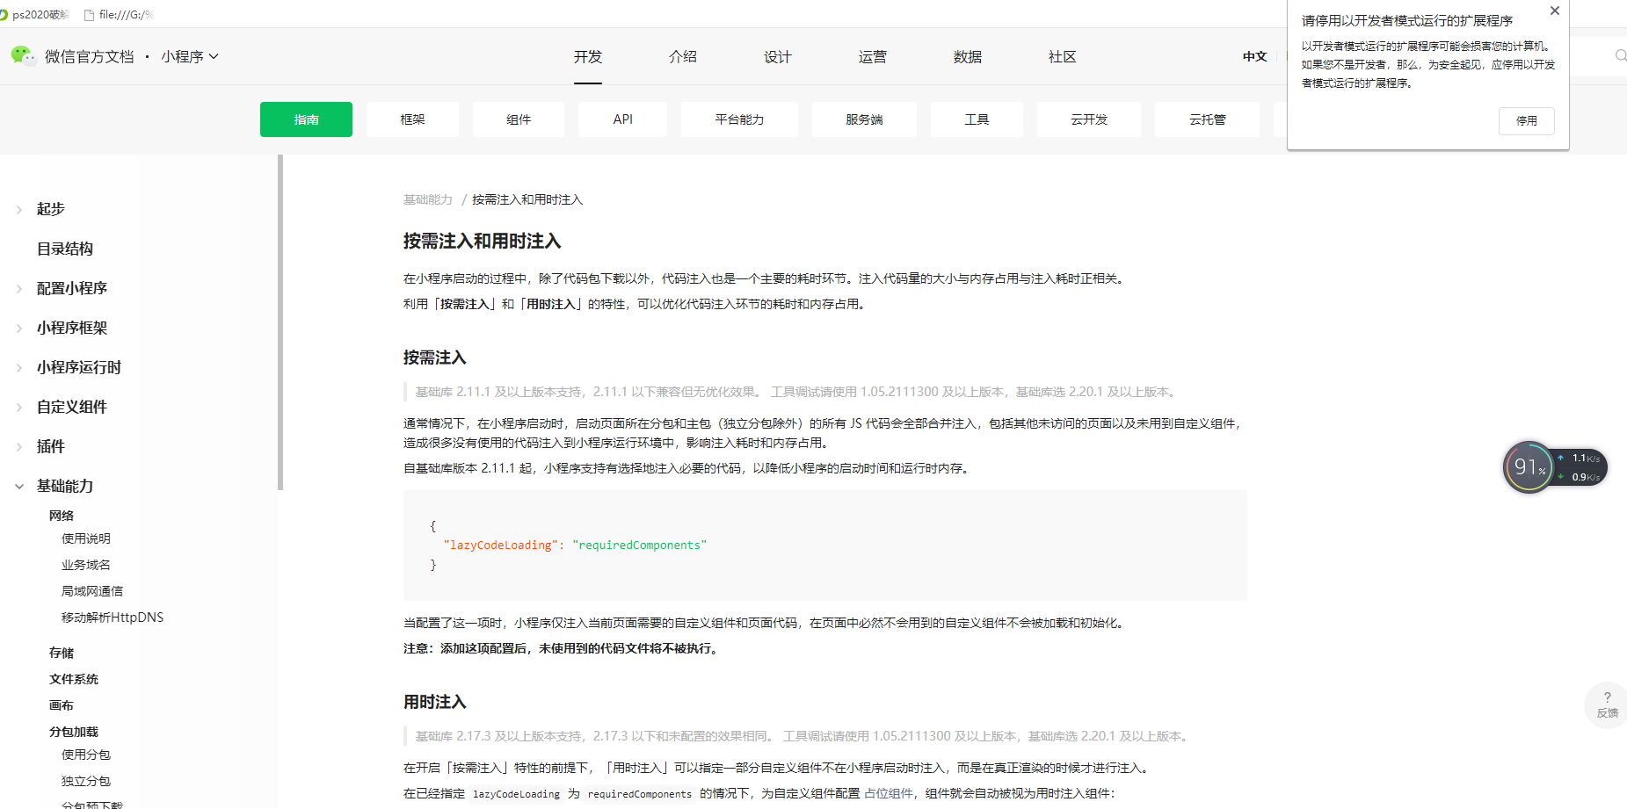1627x809 pixels.
Task: Select the 运营 top navigation tab
Action: click(x=873, y=56)
